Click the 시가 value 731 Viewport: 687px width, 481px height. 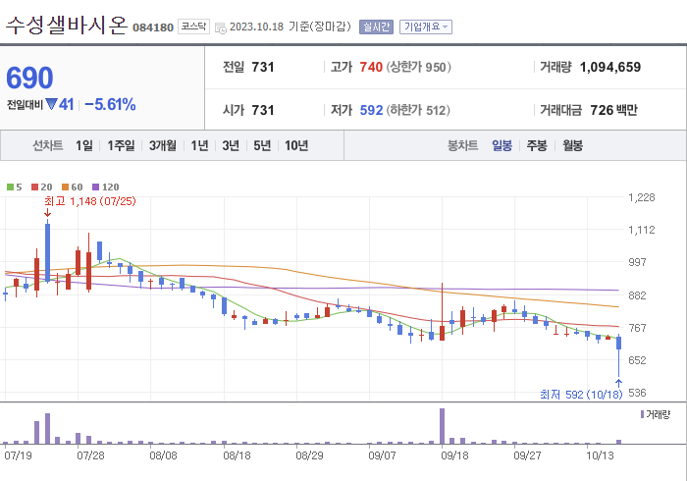tap(263, 110)
